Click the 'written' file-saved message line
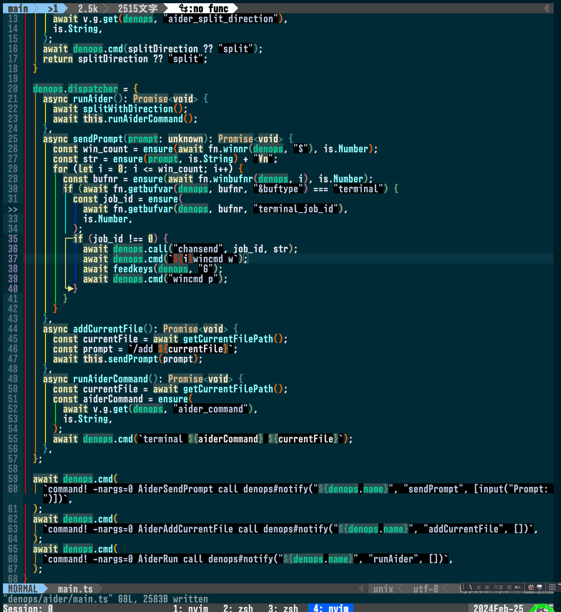This screenshot has height=612, width=561. click(105, 599)
